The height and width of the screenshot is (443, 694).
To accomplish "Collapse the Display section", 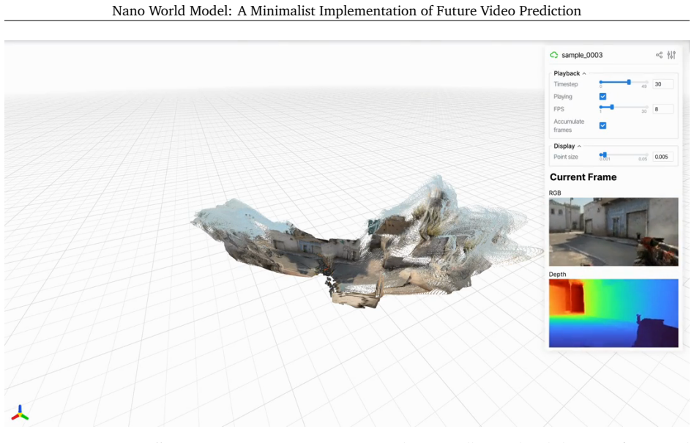I will click(x=567, y=146).
